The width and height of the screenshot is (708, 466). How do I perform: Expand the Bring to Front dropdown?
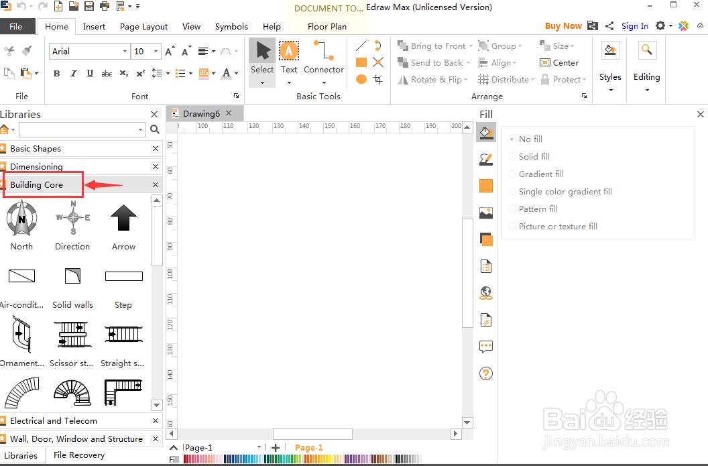(471, 46)
